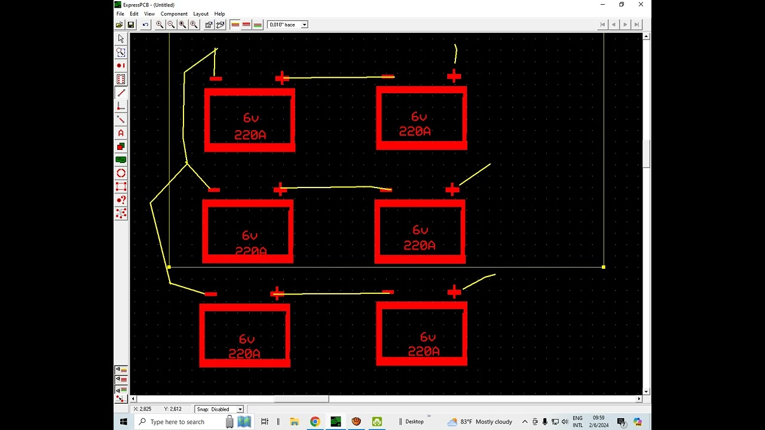Open the Edit menu
Image resolution: width=765 pixels, height=430 pixels.
(134, 14)
